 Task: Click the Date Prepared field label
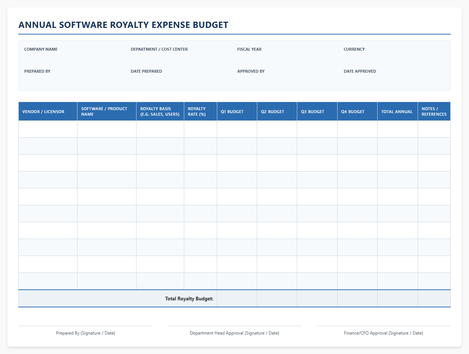coord(146,71)
